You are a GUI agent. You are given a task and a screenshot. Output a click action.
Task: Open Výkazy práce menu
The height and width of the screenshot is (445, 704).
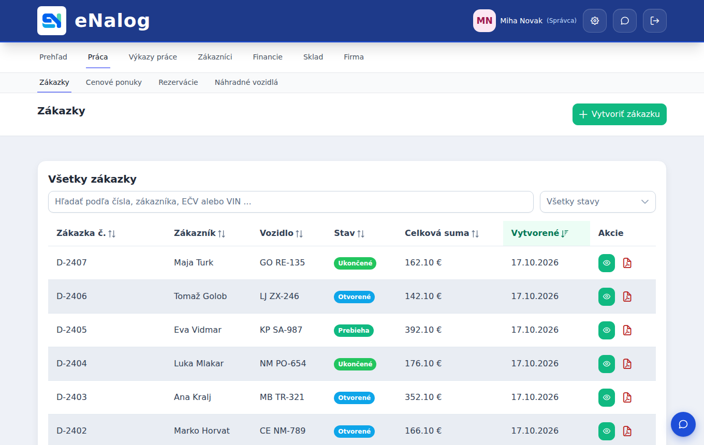pyautogui.click(x=153, y=57)
